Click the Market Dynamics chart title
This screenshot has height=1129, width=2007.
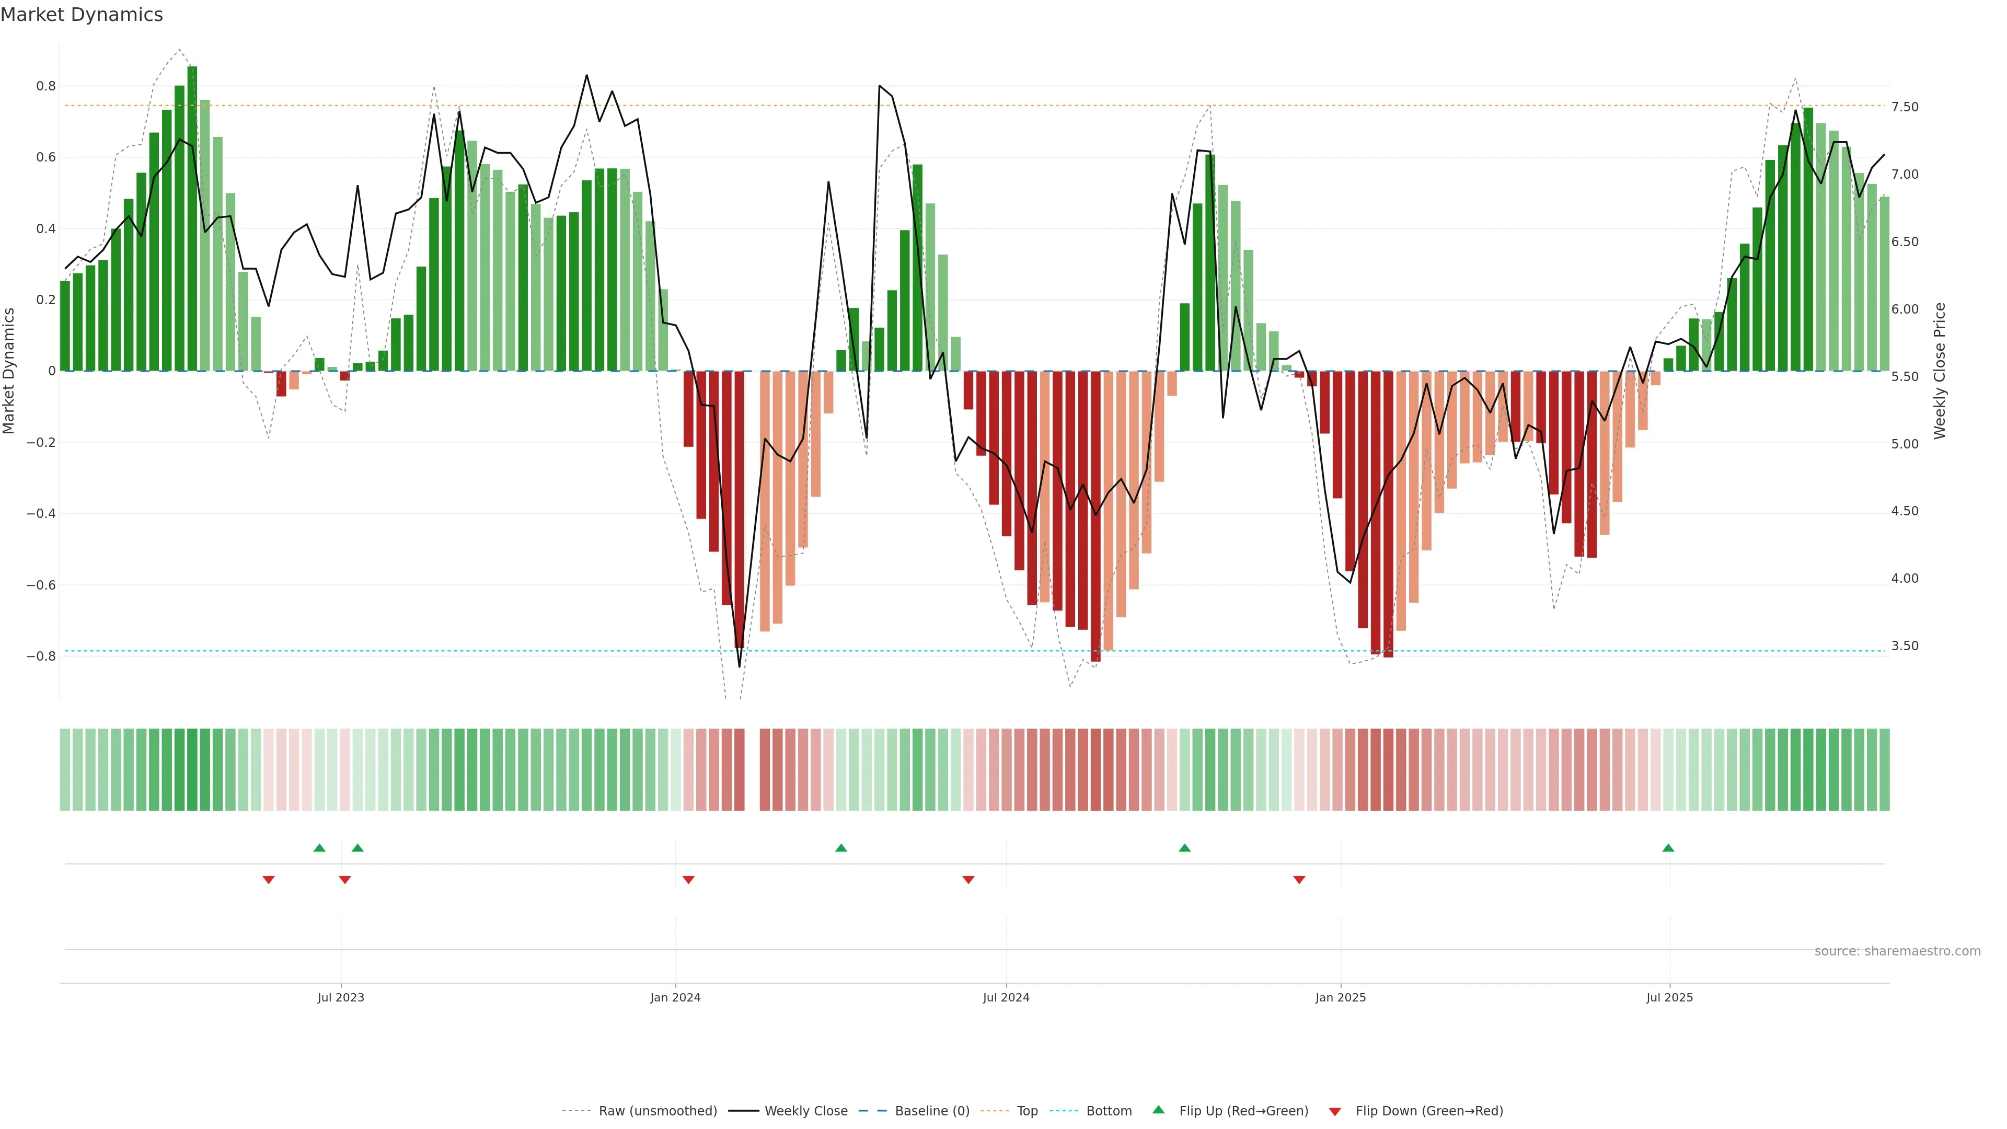pyautogui.click(x=82, y=15)
